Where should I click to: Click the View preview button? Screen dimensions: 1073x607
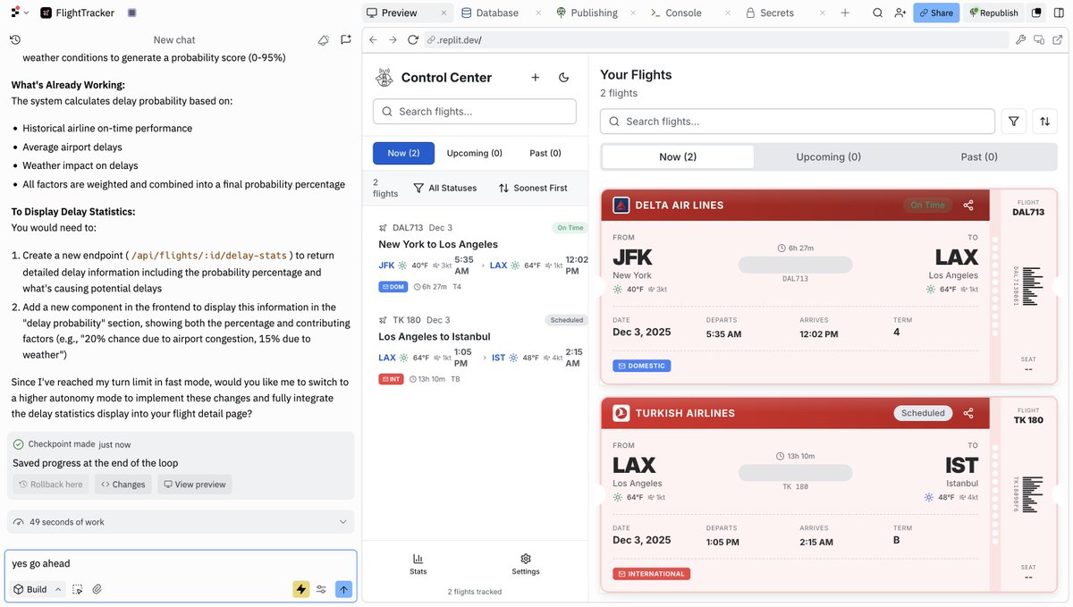point(195,485)
